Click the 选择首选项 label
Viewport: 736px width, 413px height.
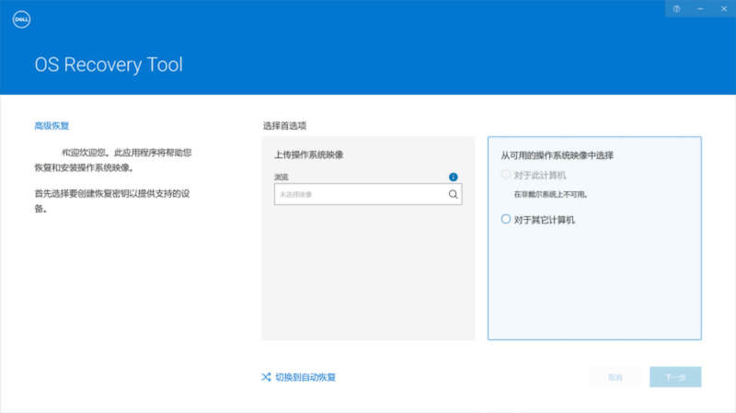coord(284,126)
